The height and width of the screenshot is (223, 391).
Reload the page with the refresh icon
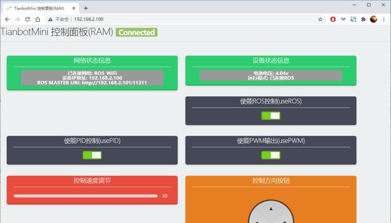pyautogui.click(x=27, y=19)
